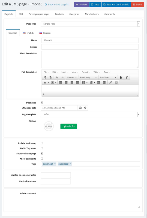
Task: Switch to the Categories tab
Action: pos(74,14)
